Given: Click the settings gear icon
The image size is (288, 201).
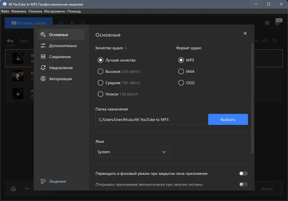Looking at the screenshot, I should tap(267, 23).
